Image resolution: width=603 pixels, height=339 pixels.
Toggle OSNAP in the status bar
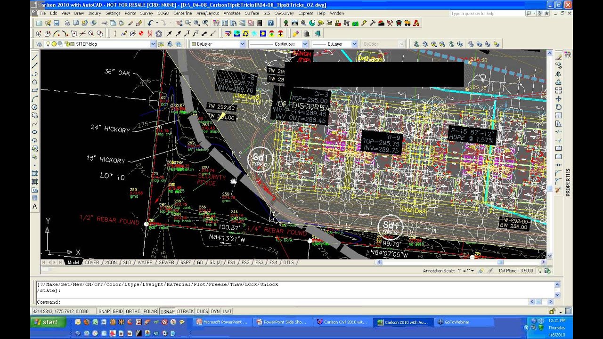pyautogui.click(x=167, y=311)
